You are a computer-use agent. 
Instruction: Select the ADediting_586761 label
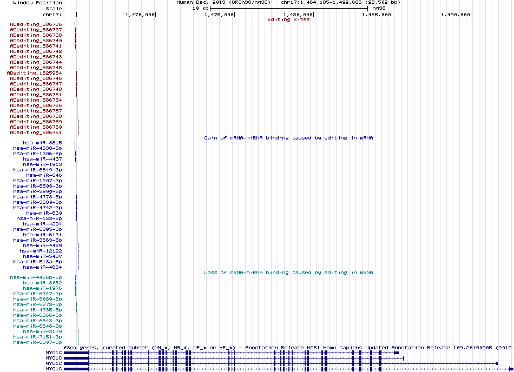(x=36, y=132)
